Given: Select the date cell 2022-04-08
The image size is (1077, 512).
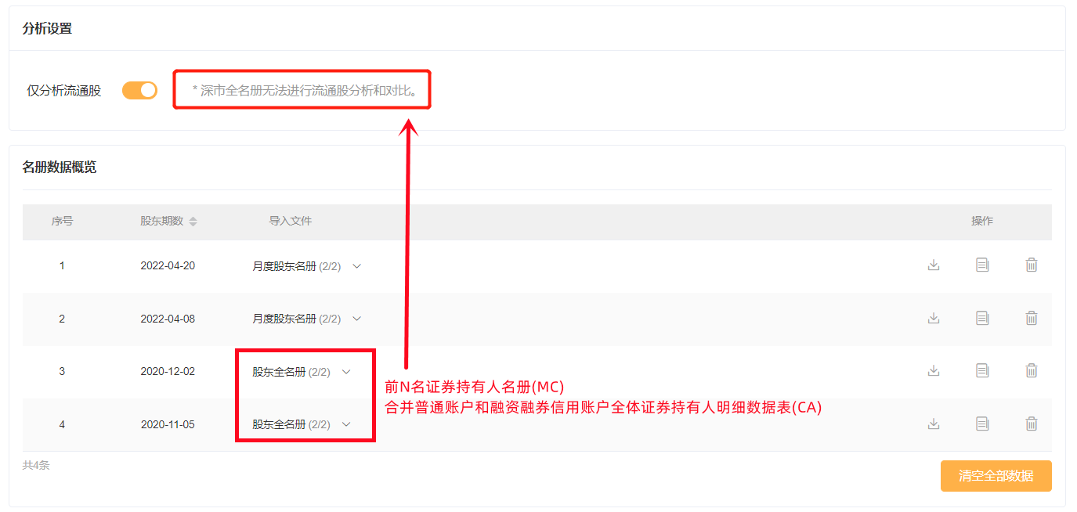Looking at the screenshot, I should [x=168, y=319].
